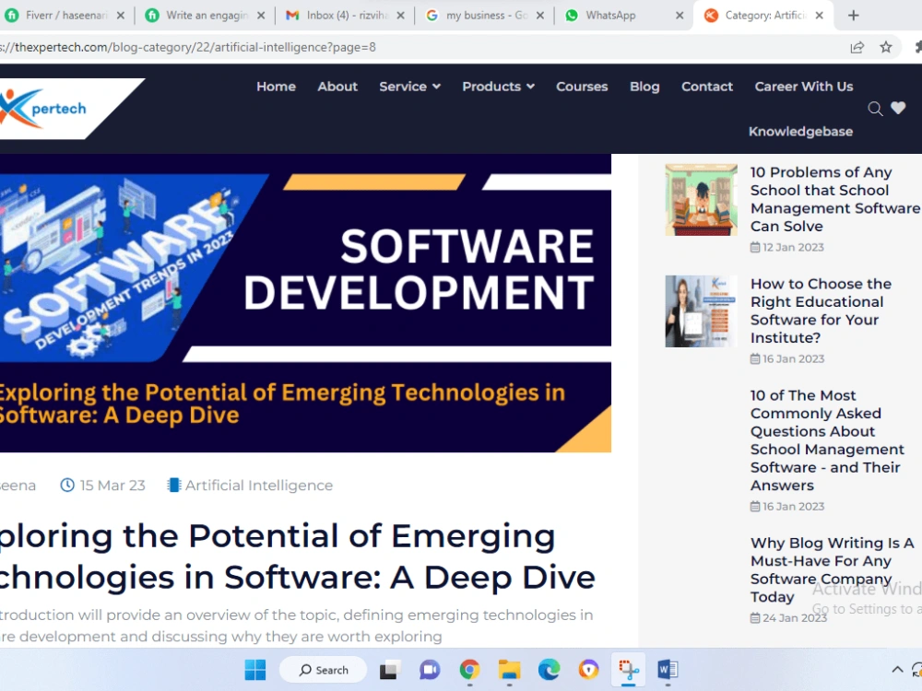Show hidden system tray icons
Image resolution: width=922 pixels, height=691 pixels.
pos(897,670)
